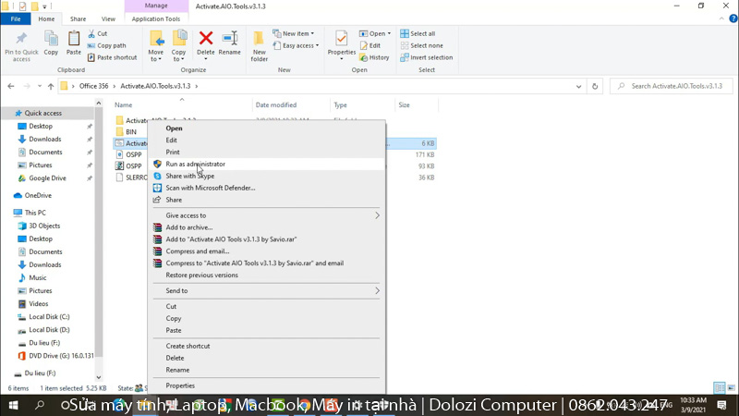Switch to the View ribbon tab

click(x=108, y=18)
